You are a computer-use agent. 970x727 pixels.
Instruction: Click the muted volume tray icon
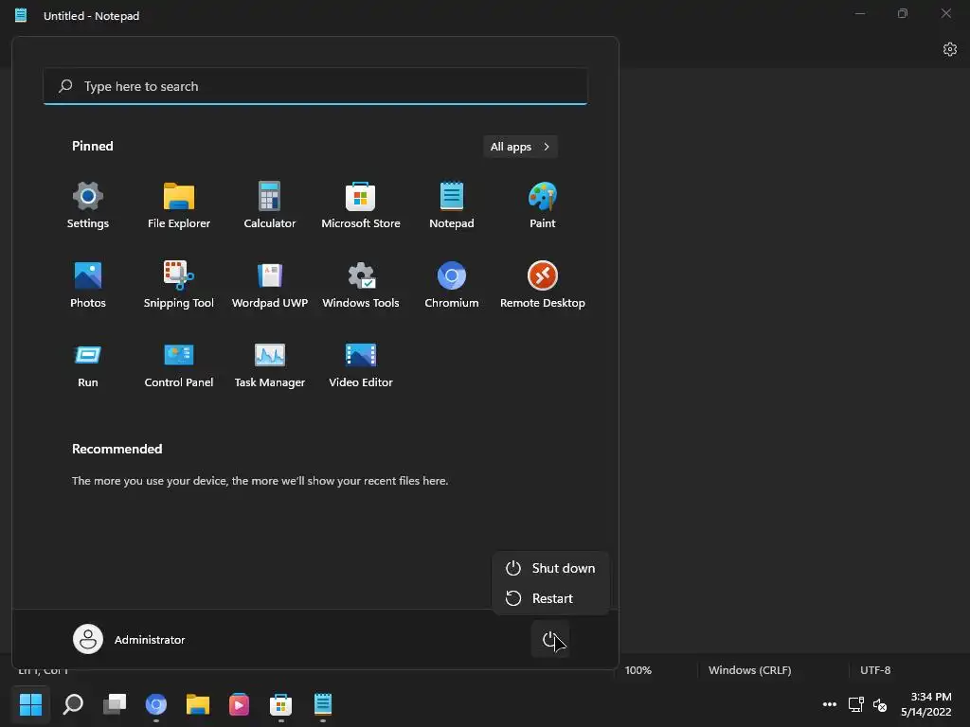pyautogui.click(x=880, y=704)
